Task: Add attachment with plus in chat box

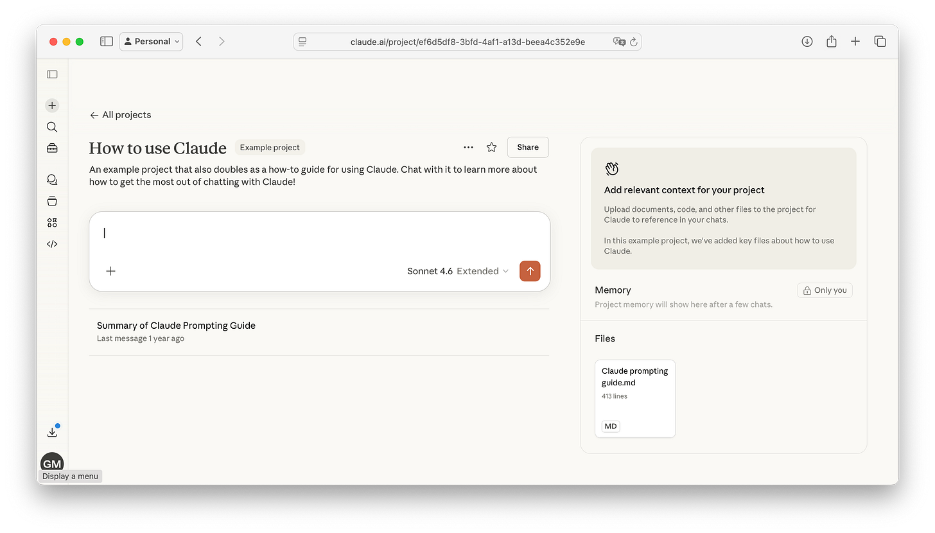Action: coord(110,271)
